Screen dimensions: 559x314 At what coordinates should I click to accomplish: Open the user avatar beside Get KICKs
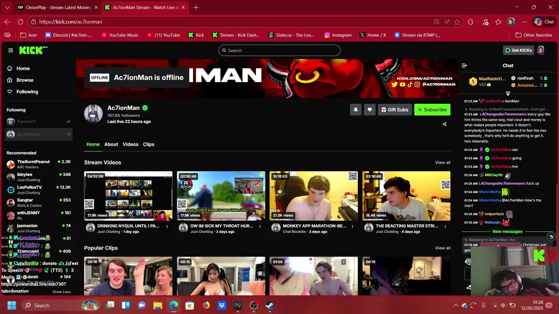coord(540,50)
